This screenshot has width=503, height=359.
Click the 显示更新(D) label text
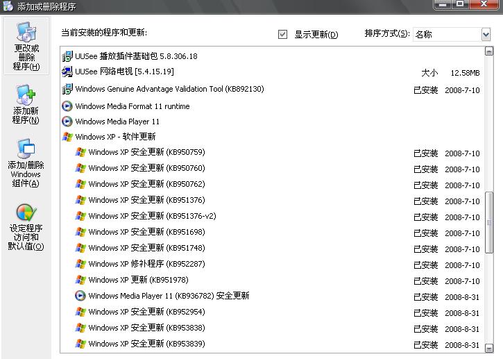316,34
